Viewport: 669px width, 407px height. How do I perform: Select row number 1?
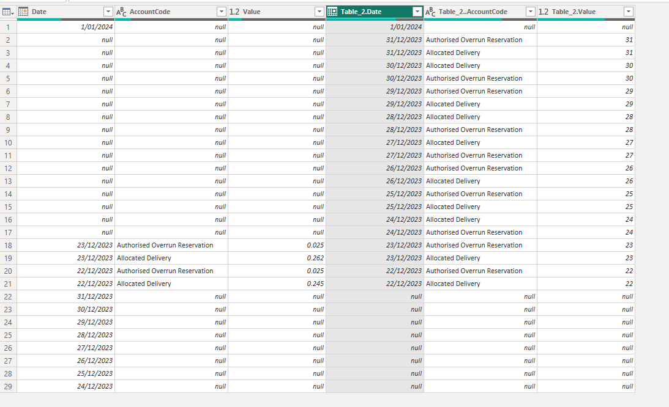pyautogui.click(x=8, y=27)
